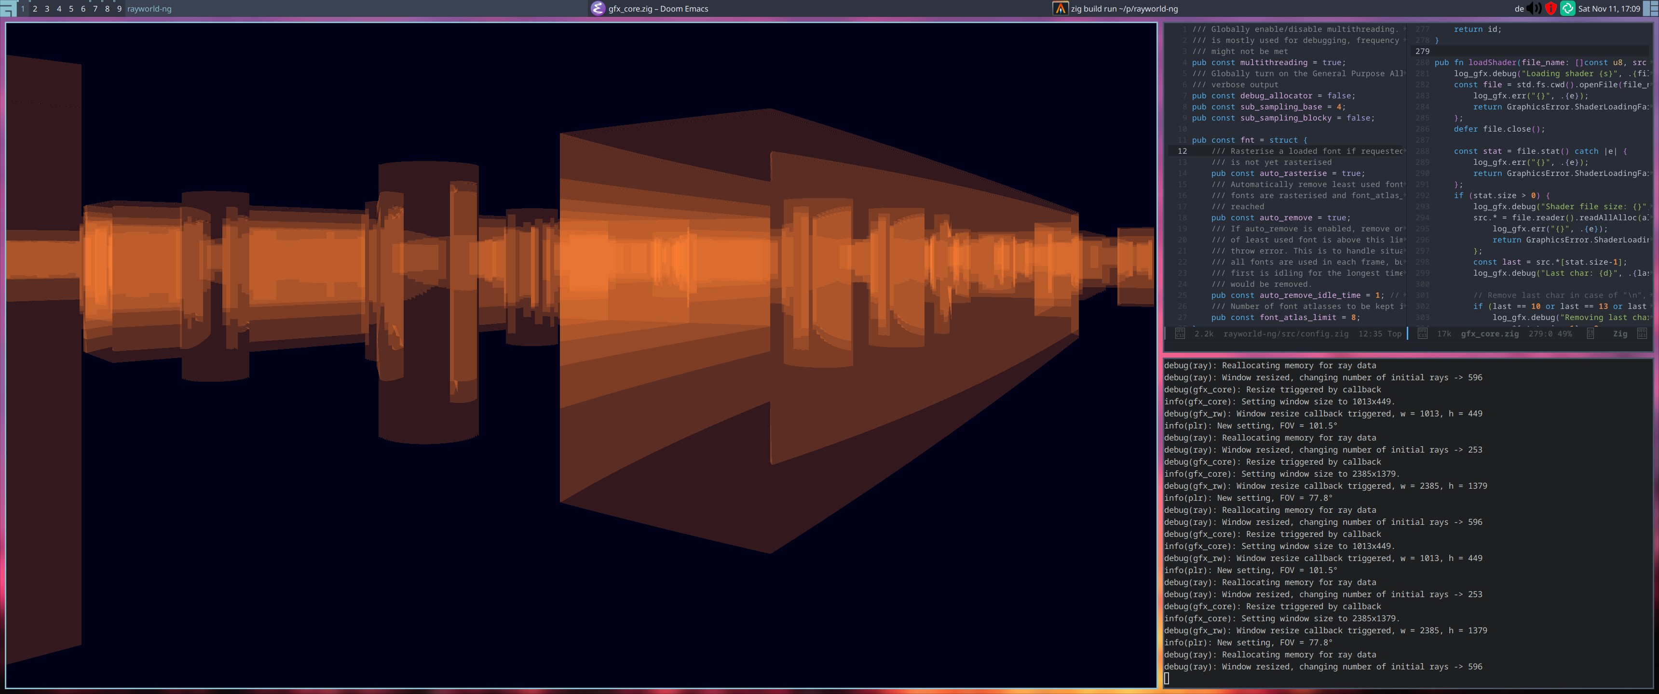The height and width of the screenshot is (694, 1659).
Task: Click the AwesomeWM launcher icon in top-left corner
Action: coord(8,8)
